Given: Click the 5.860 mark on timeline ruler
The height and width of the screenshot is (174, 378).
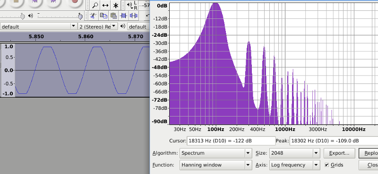Looking at the screenshot, I should pyautogui.click(x=86, y=37).
